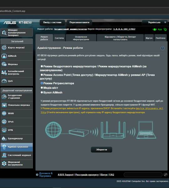Open the quick Internet setup wizard icon

4,33
